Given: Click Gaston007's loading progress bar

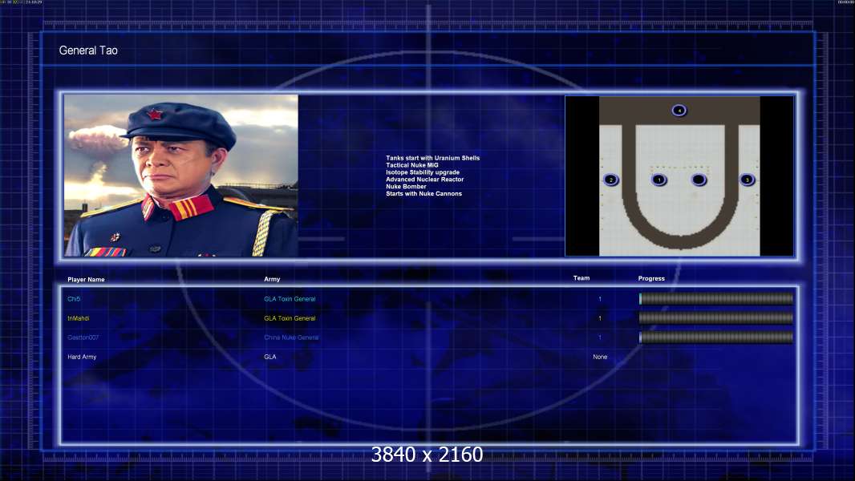Looking at the screenshot, I should point(716,338).
